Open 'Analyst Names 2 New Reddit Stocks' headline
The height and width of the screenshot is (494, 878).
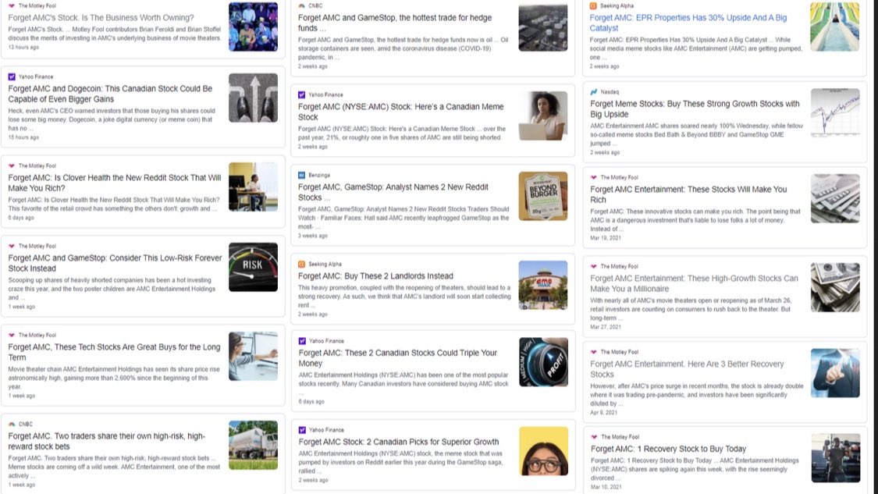tap(393, 192)
